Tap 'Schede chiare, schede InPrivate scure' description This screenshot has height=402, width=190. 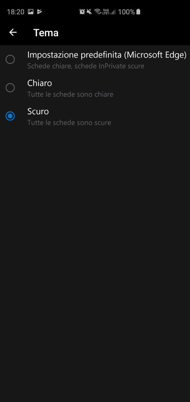pyautogui.click(x=86, y=66)
